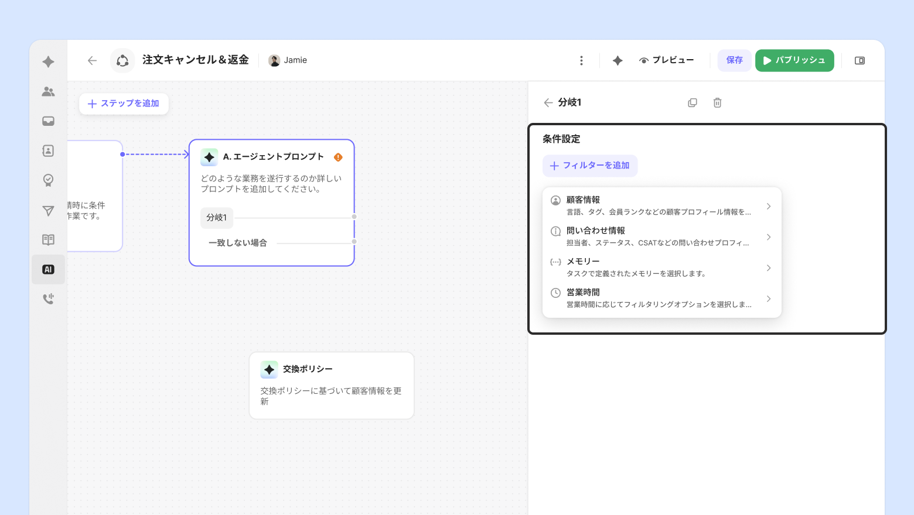Show the プレビュー preview

[667, 60]
